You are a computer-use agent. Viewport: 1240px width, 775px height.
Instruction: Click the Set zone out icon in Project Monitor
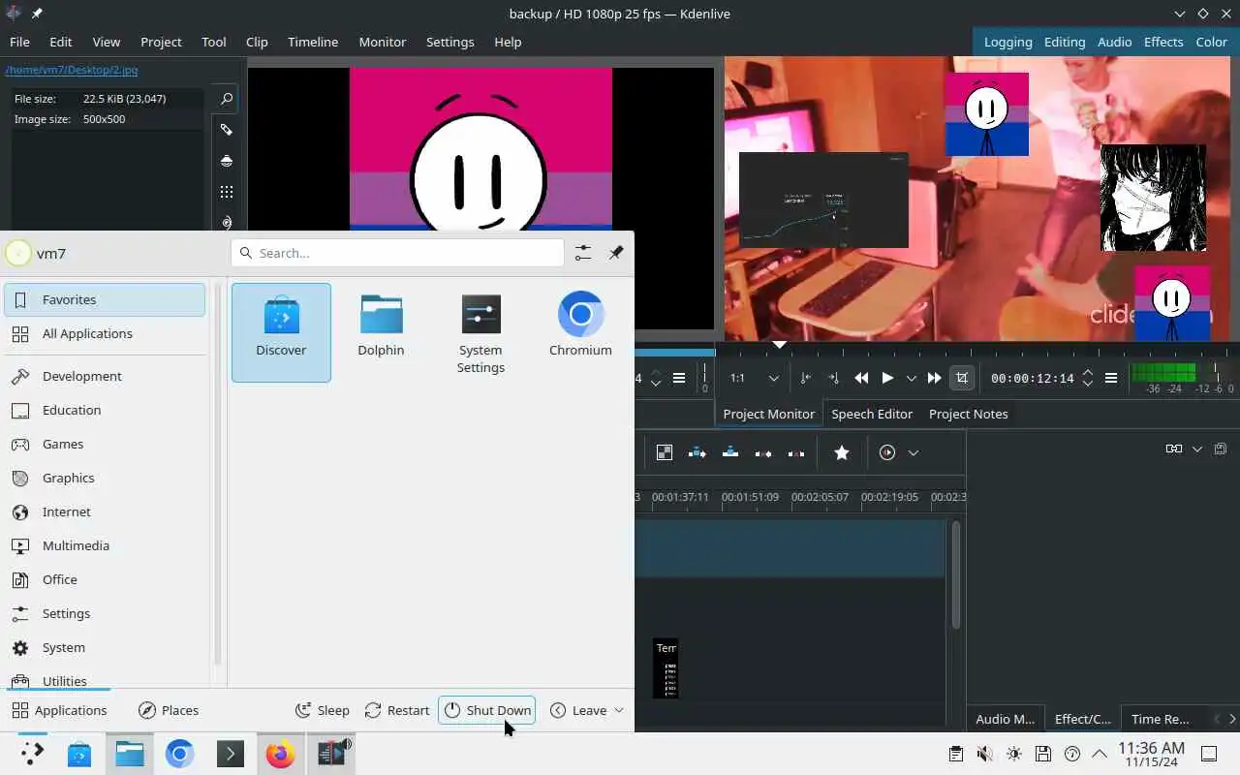(x=833, y=378)
